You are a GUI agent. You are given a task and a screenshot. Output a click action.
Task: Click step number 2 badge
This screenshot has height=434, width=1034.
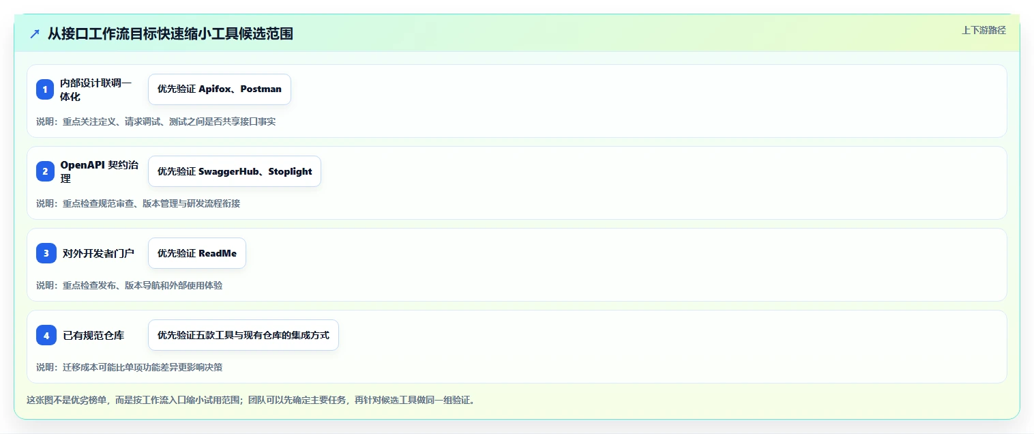pos(45,171)
